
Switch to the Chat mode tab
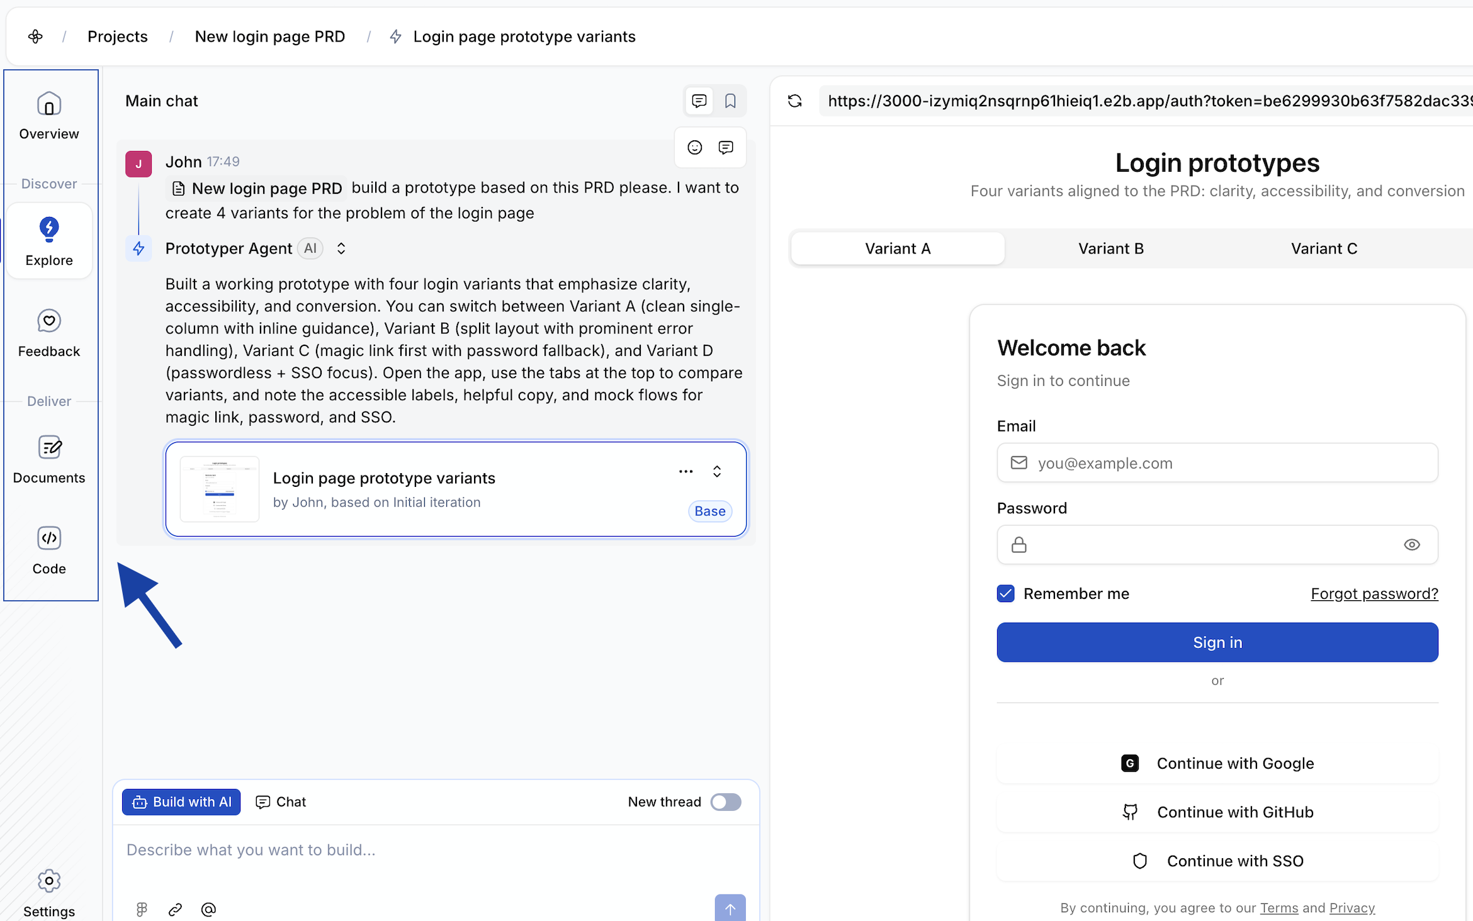click(x=281, y=801)
